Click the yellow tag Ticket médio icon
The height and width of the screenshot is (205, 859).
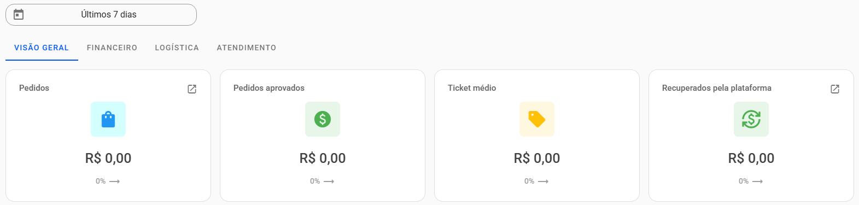(537, 119)
